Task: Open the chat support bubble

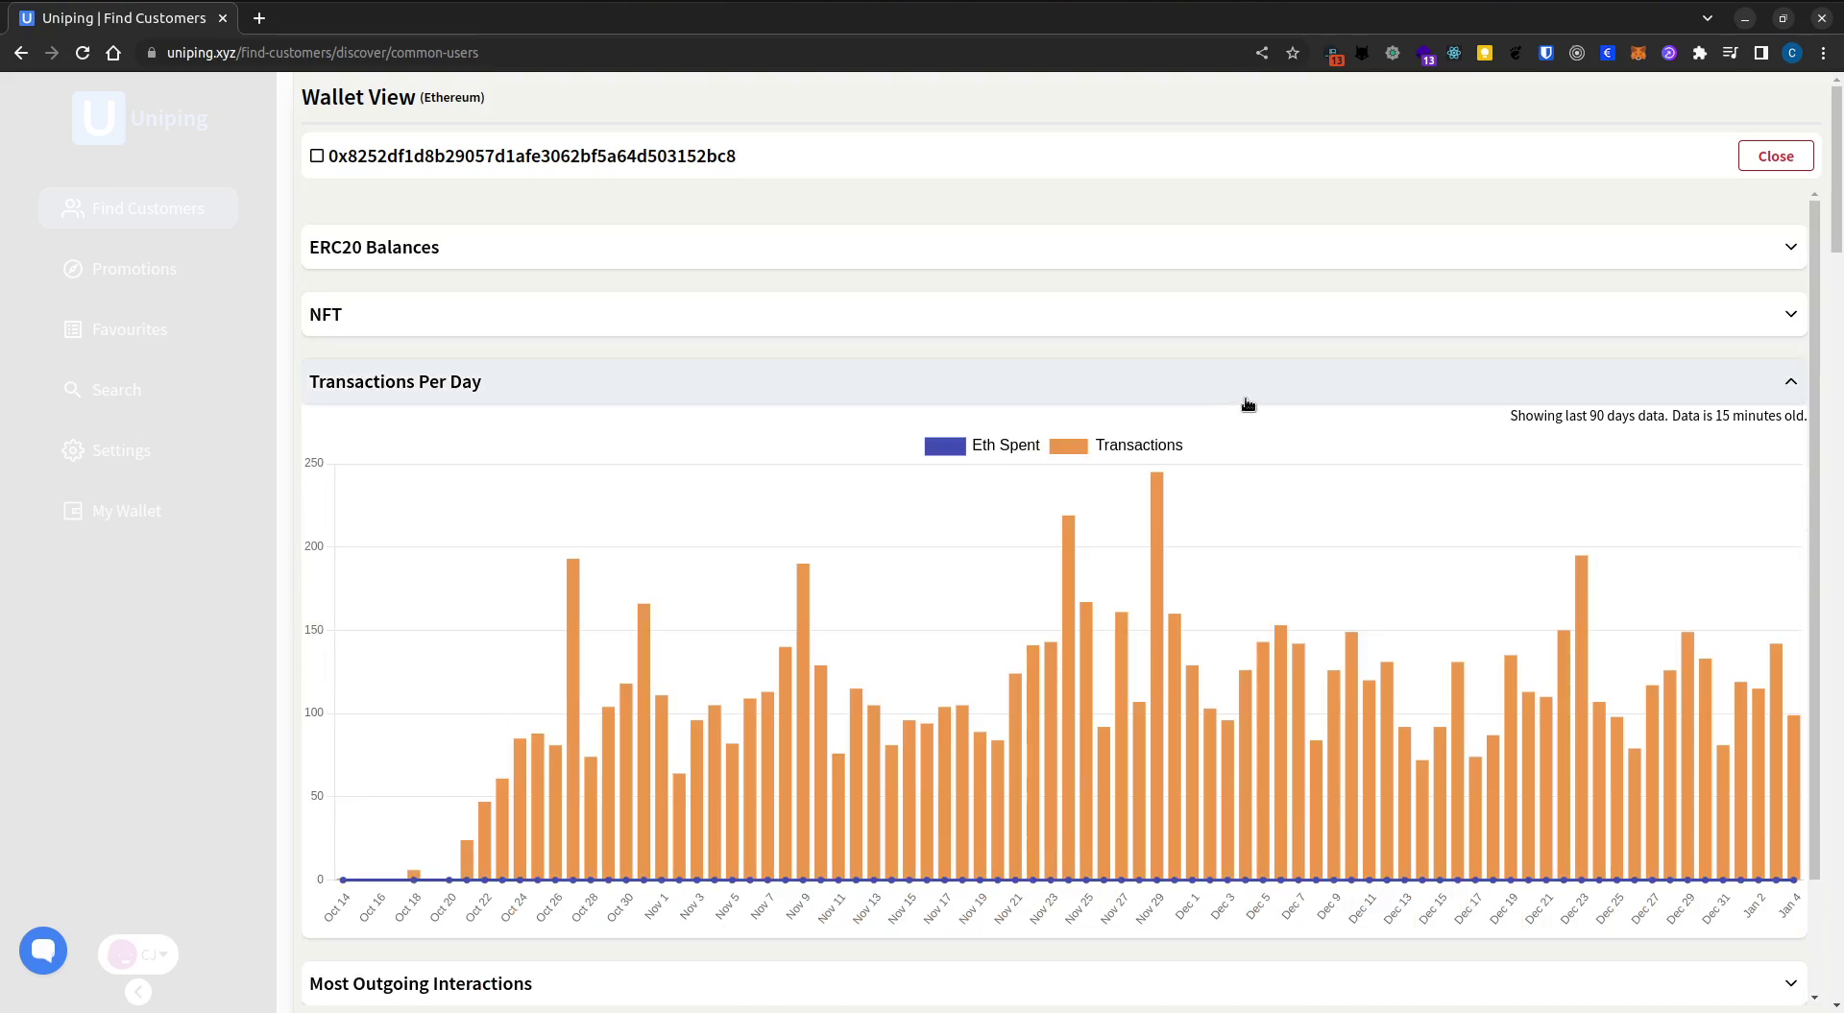Action: (x=43, y=951)
